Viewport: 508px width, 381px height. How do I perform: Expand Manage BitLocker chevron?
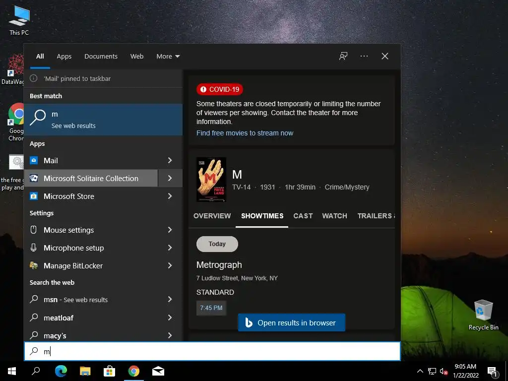pos(170,266)
